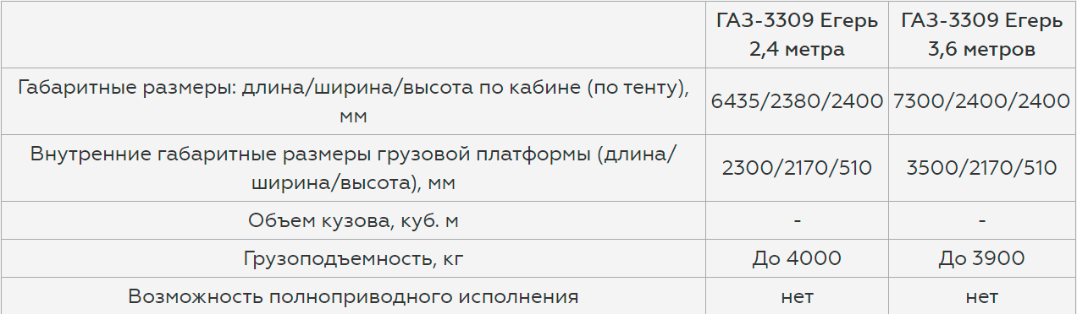Select the Габаритные размеры row label

tap(353, 101)
